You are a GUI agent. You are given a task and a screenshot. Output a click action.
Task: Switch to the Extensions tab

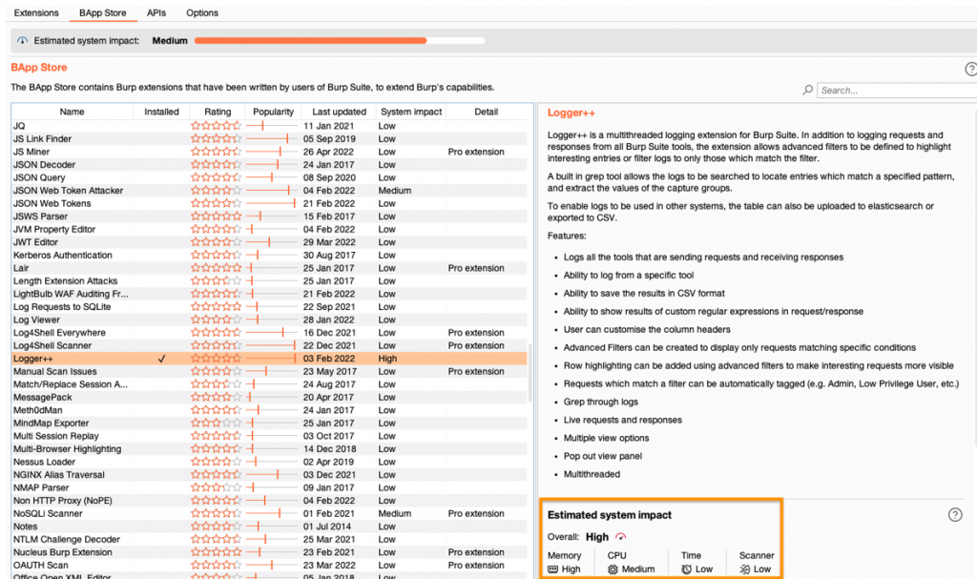pyautogui.click(x=36, y=12)
